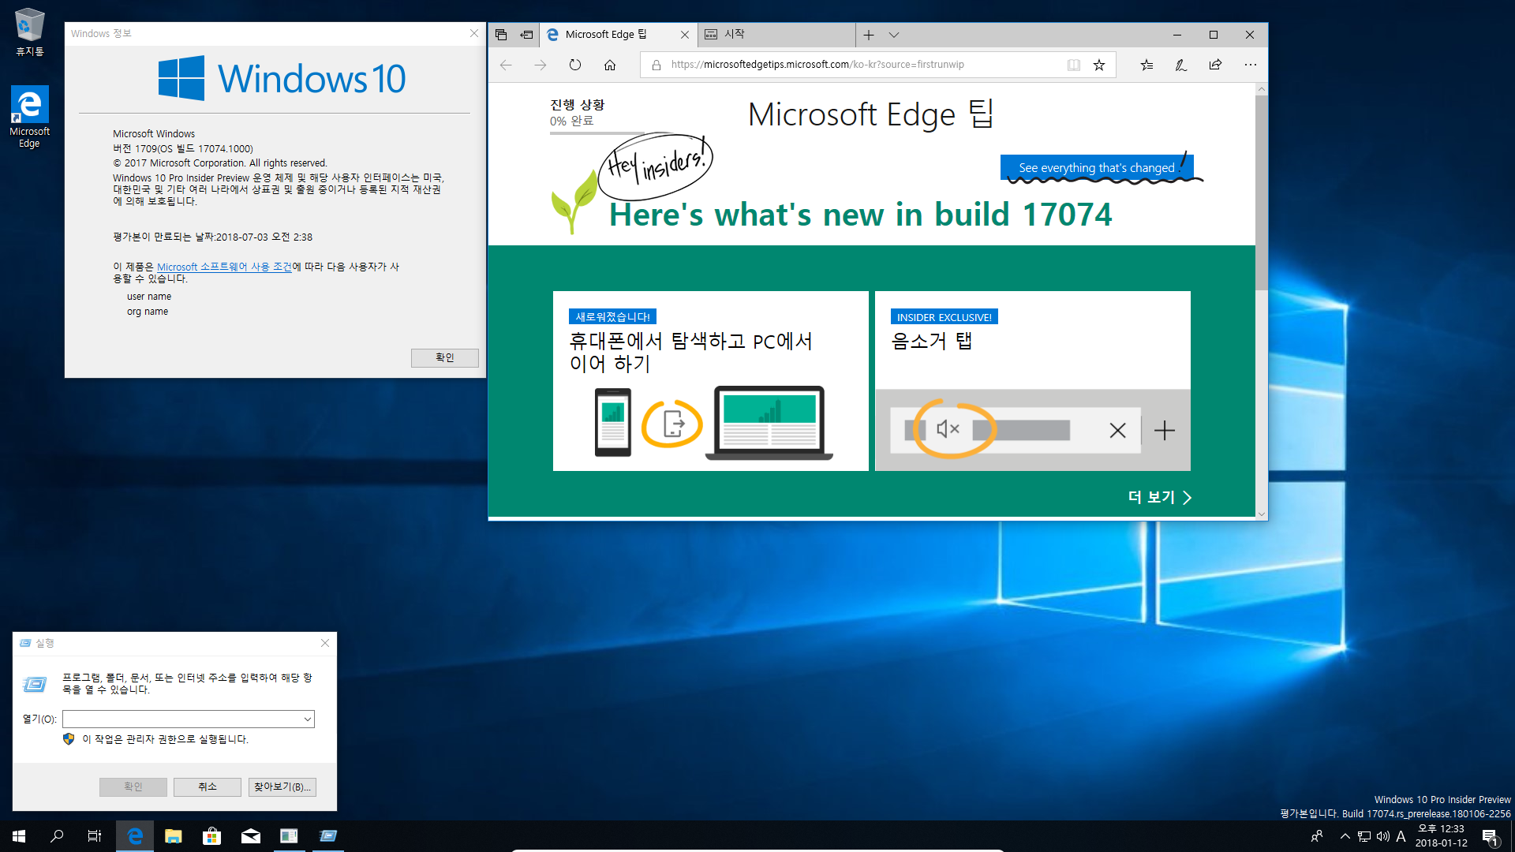Open the volume control in system tray
Screen dimensions: 1515x852
(x=1383, y=836)
